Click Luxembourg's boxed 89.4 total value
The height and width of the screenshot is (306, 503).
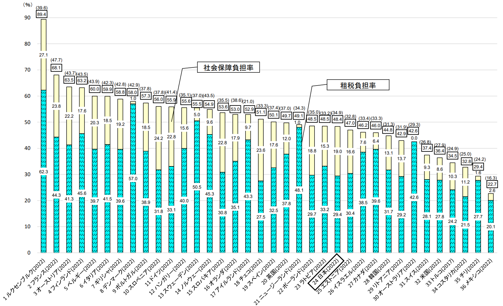42,14
